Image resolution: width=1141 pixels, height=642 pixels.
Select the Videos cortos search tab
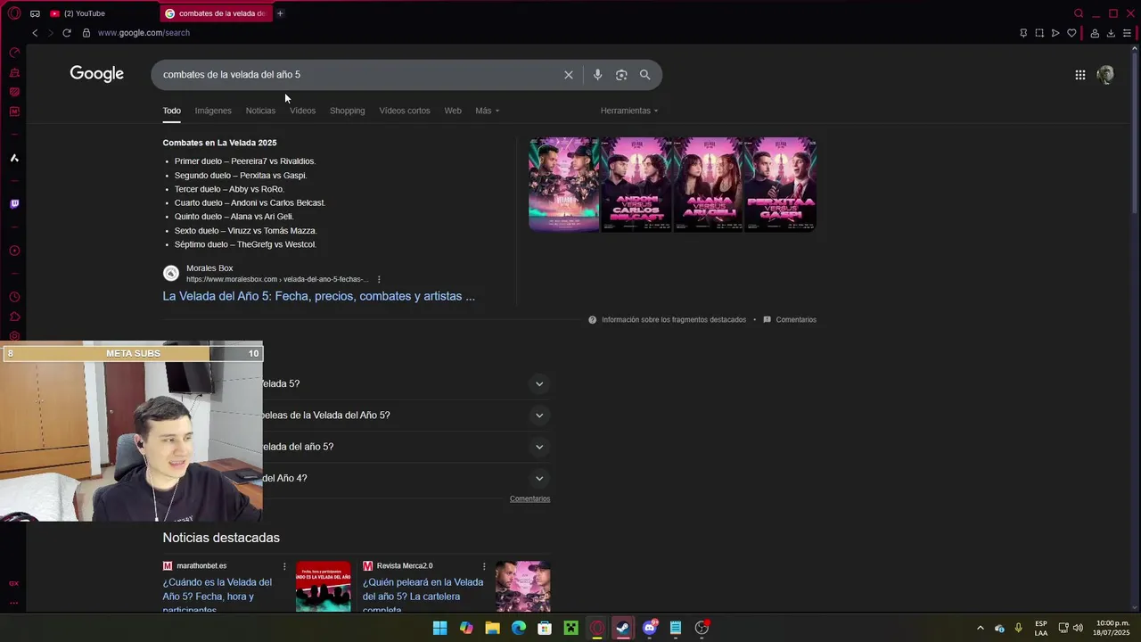404,111
